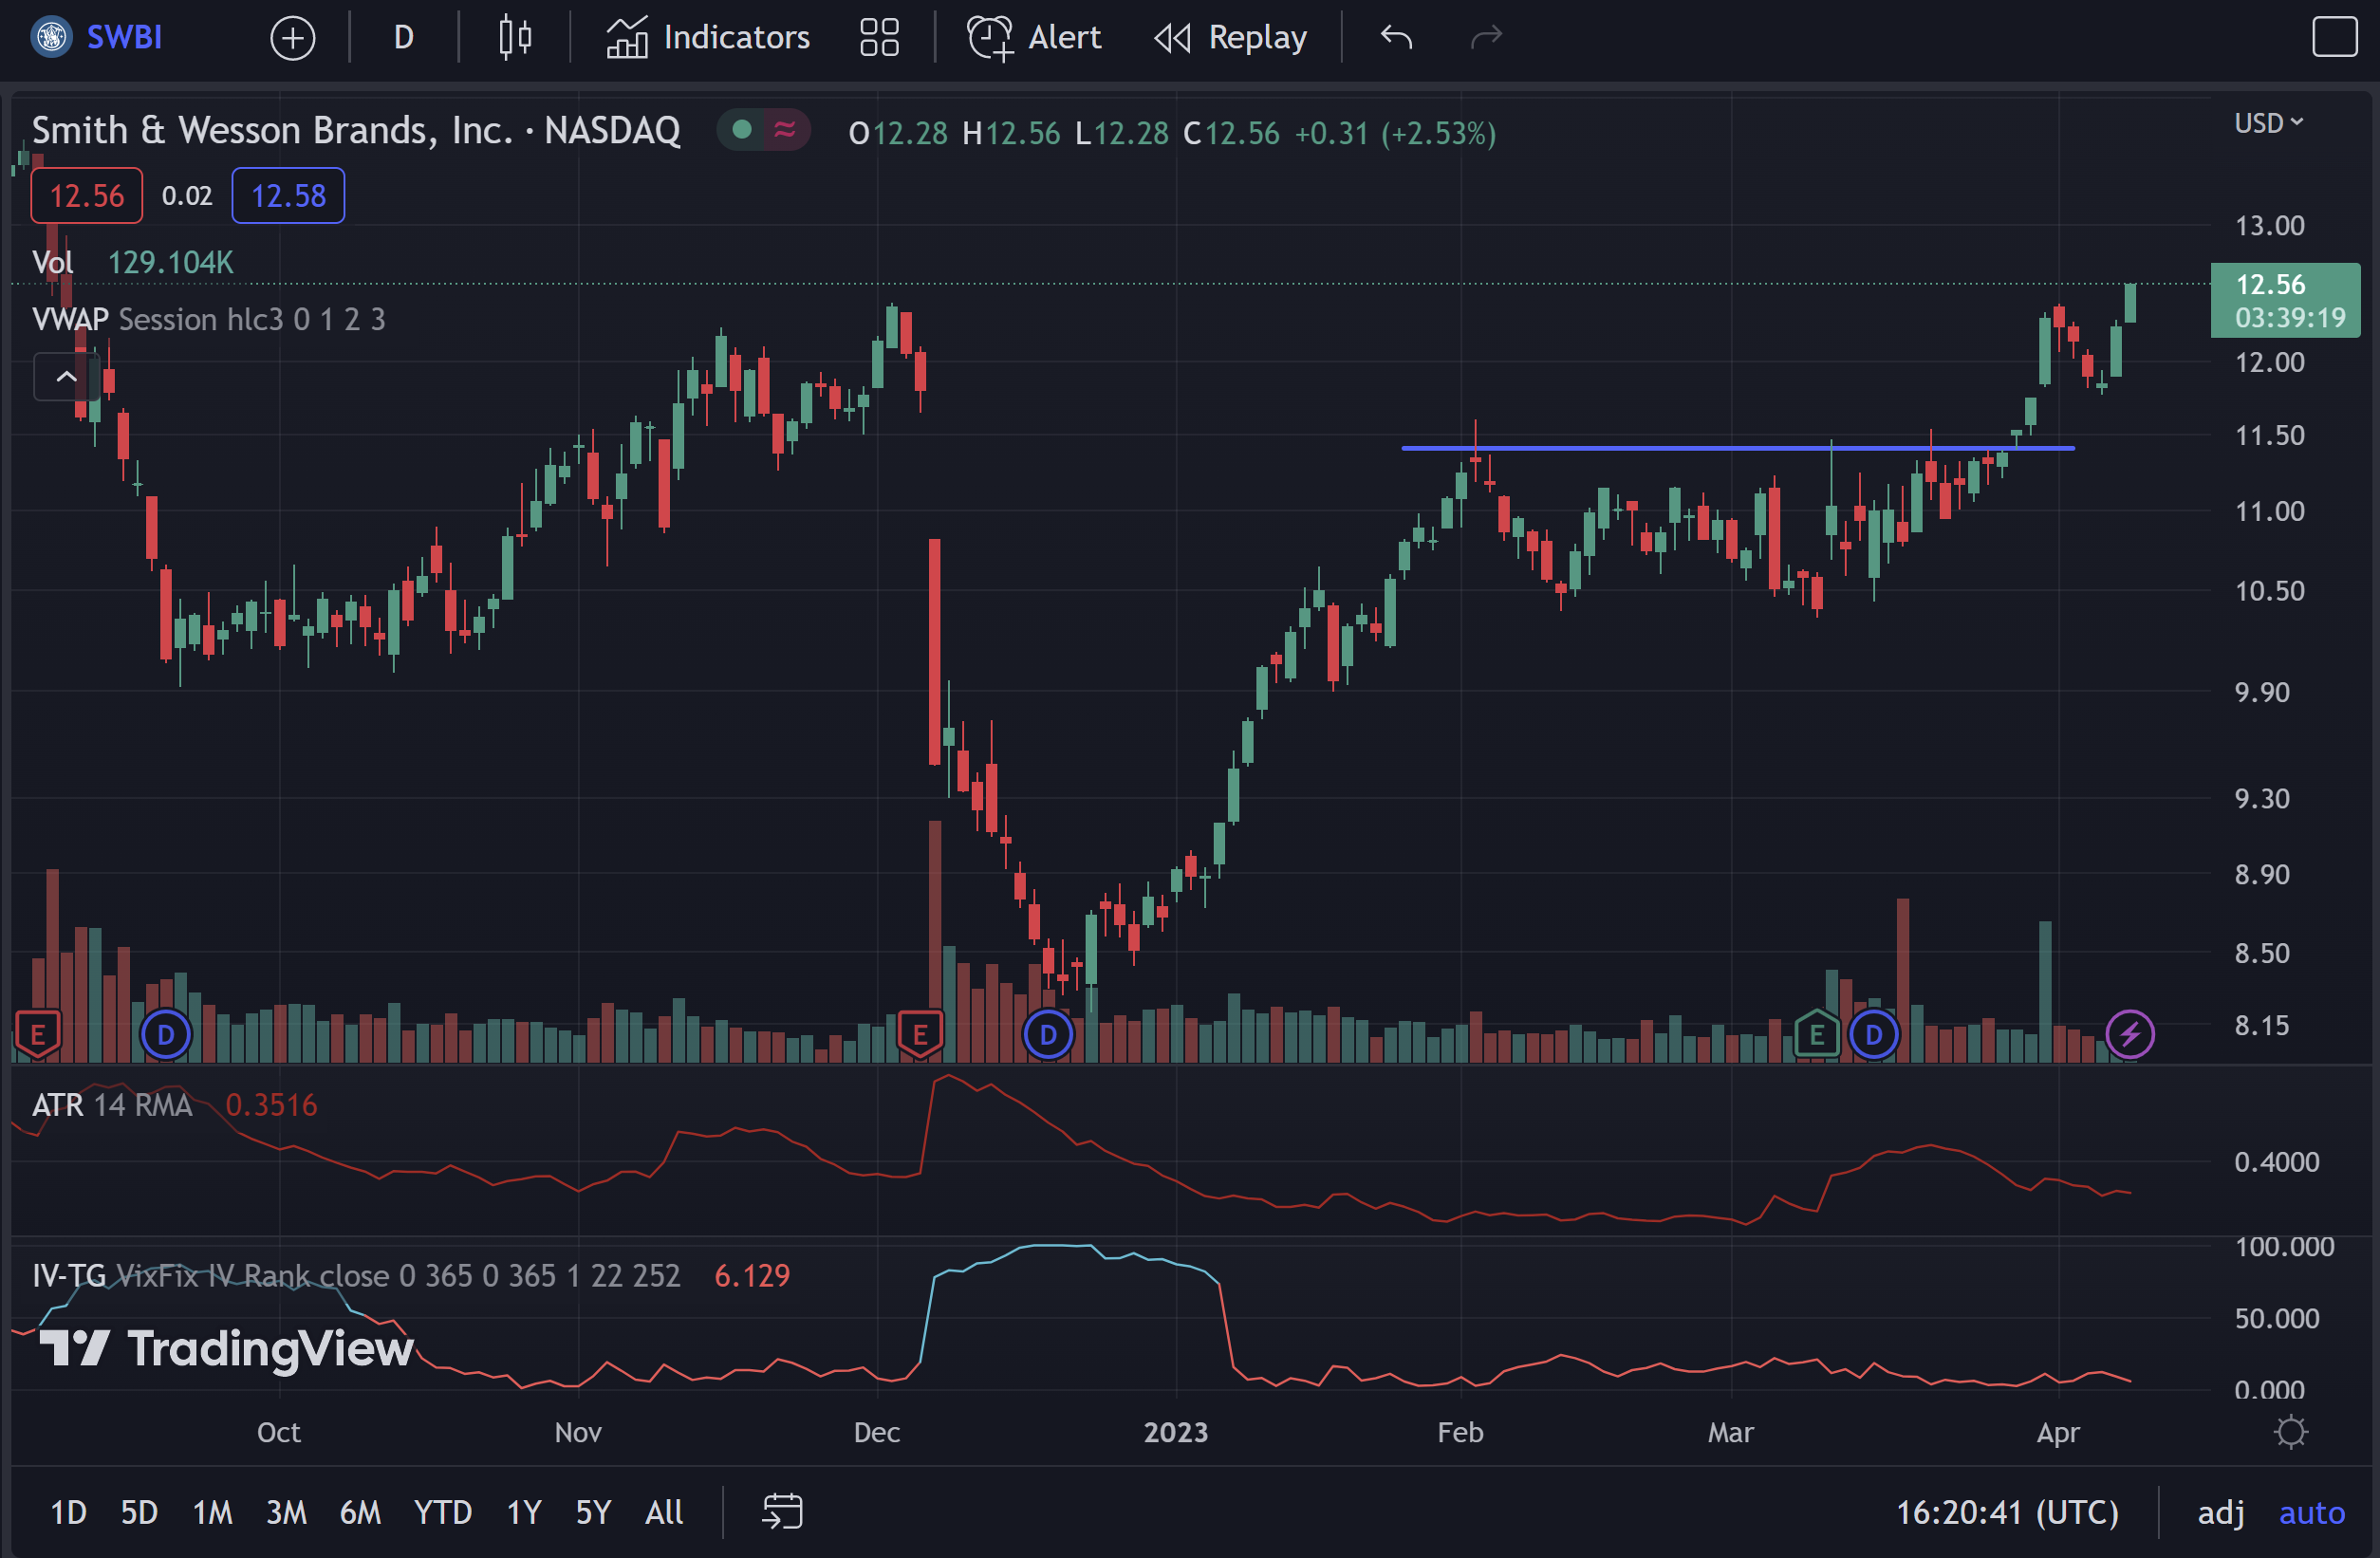Open the Indicators panel
The width and height of the screenshot is (2380, 1558).
point(708,38)
